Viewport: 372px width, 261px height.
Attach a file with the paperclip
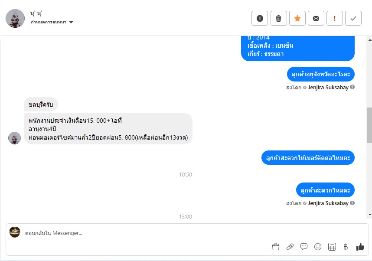(290, 247)
